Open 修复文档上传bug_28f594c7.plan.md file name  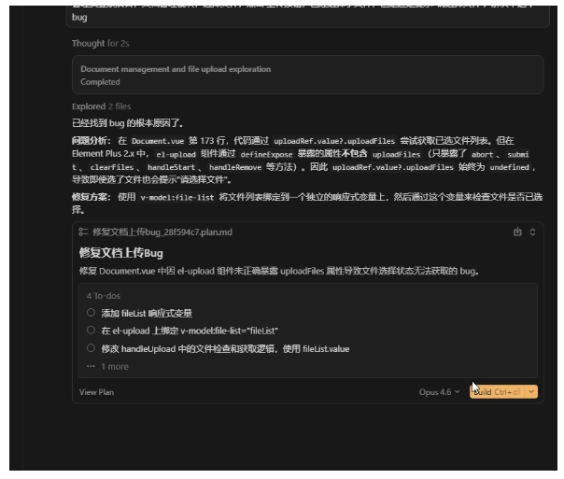coord(162,232)
